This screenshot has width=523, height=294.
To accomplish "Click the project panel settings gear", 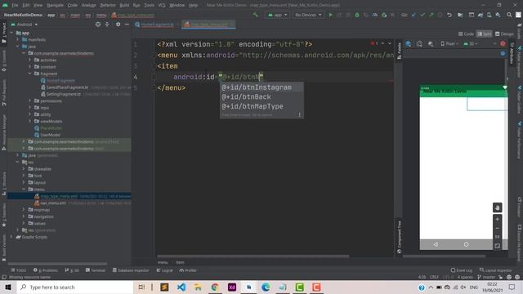I will click(118, 24).
